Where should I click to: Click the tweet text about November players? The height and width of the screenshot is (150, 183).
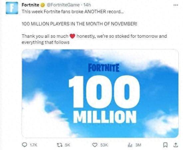coord(80,24)
